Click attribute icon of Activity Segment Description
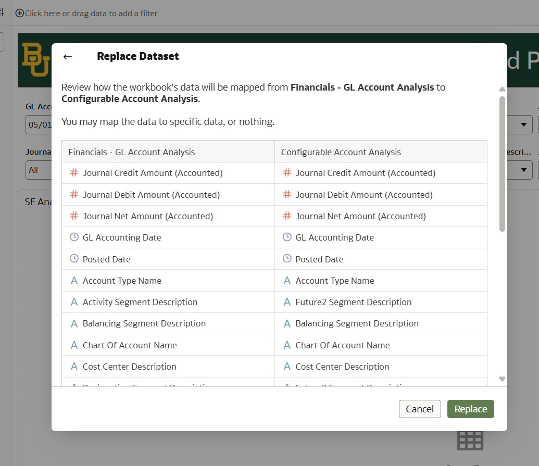Viewport: 539px width, 466px height. [74, 302]
